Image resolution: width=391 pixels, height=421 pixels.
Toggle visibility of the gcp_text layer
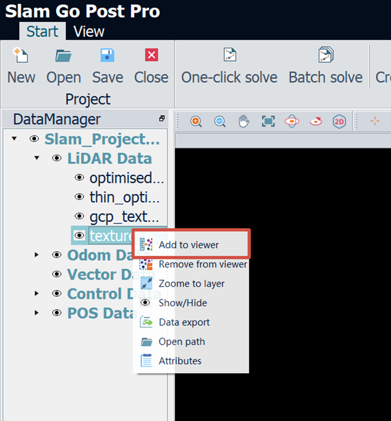79,216
